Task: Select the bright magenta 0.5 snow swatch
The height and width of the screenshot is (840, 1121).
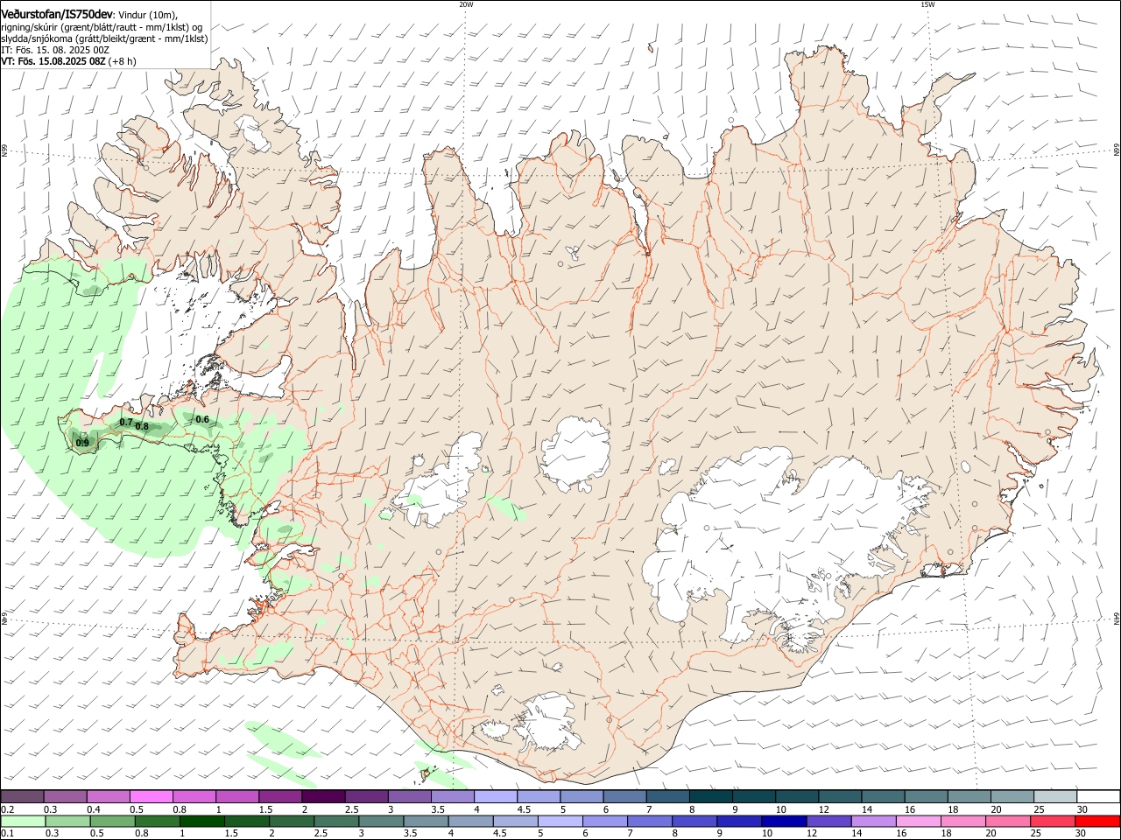Action: (x=152, y=796)
